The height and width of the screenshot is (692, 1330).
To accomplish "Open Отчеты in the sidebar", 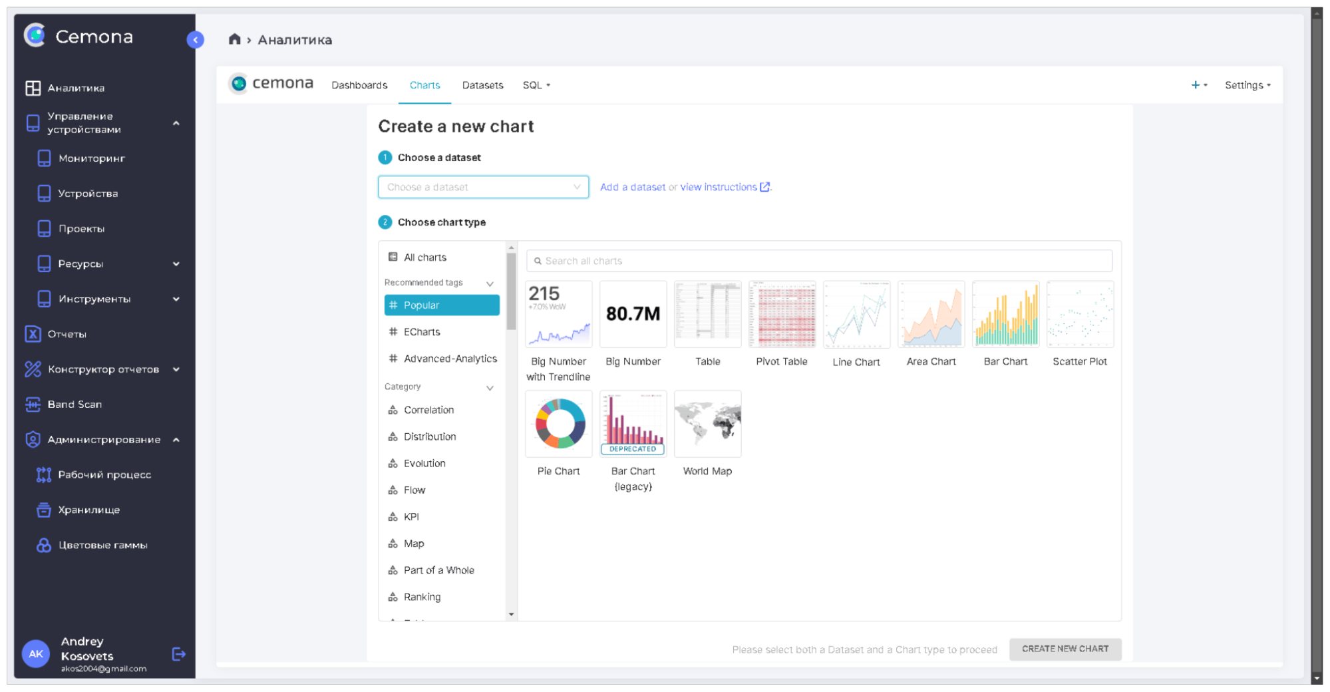I will (x=67, y=334).
